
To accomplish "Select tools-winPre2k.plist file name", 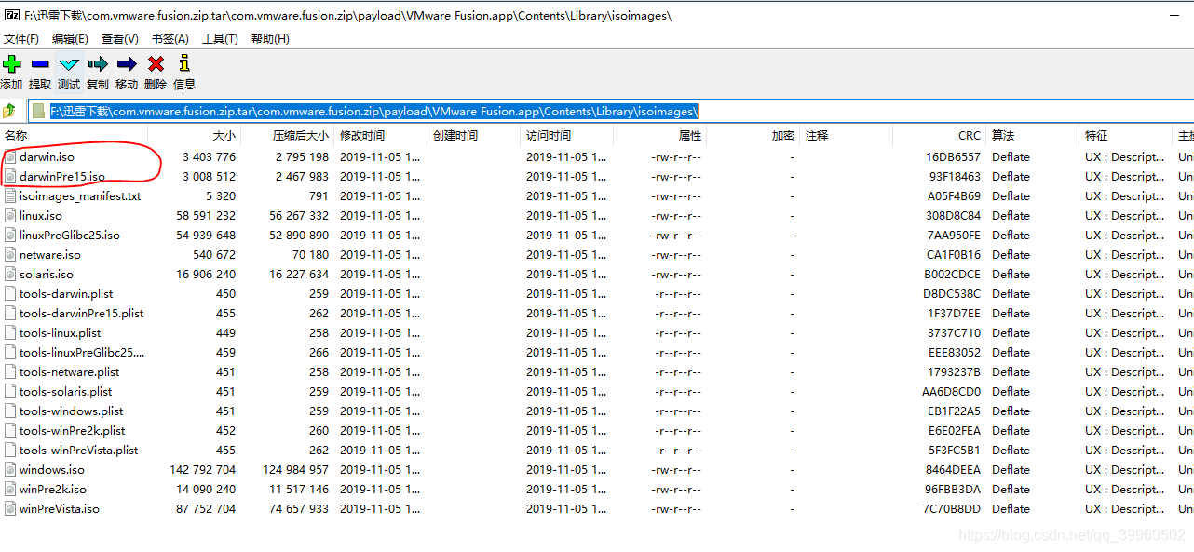I will [72, 430].
